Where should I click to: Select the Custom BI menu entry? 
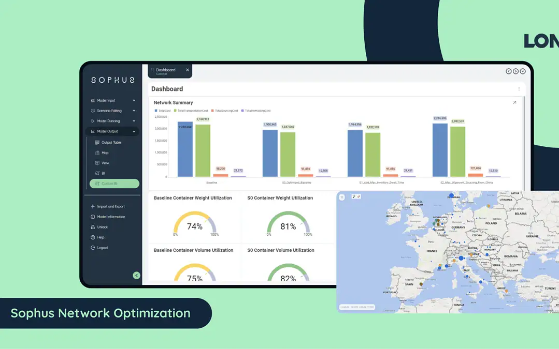click(x=114, y=184)
